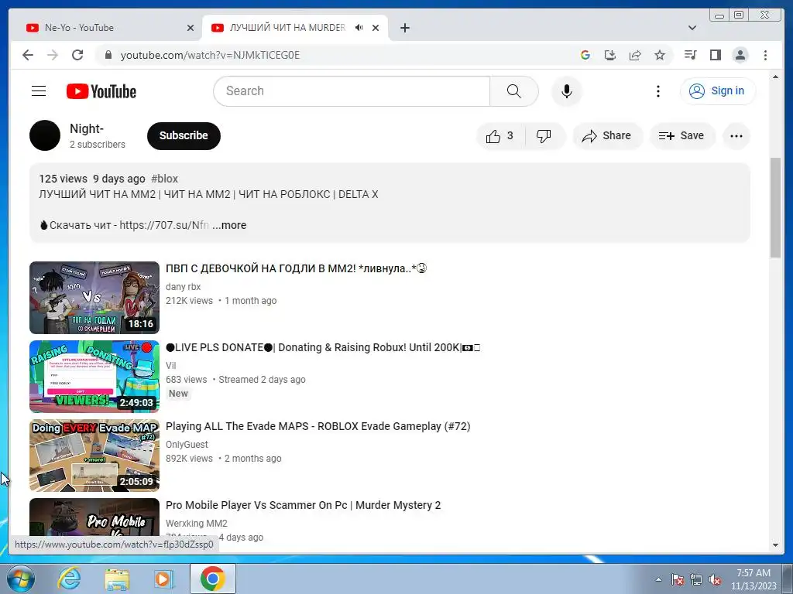Open more actions ellipsis next to Save
Viewport: 793px width, 594px height.
(736, 136)
